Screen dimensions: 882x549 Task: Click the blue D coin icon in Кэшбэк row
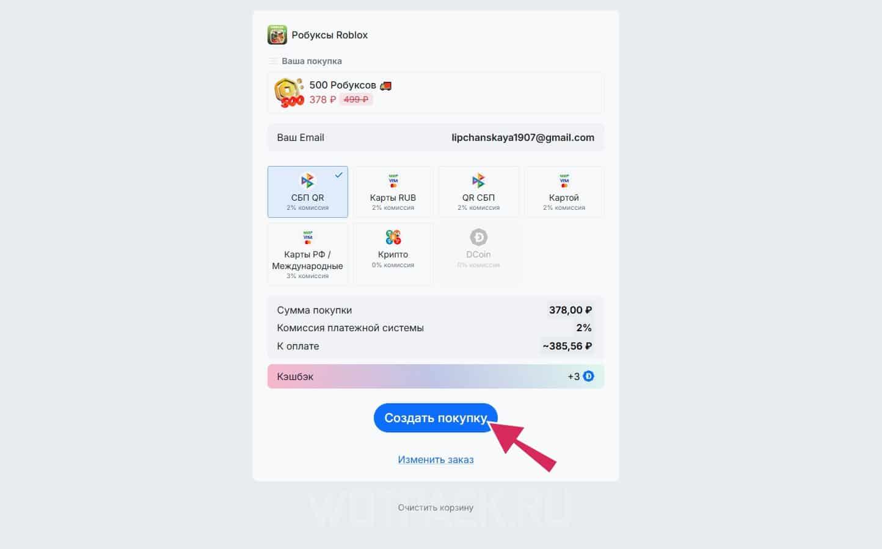(589, 376)
